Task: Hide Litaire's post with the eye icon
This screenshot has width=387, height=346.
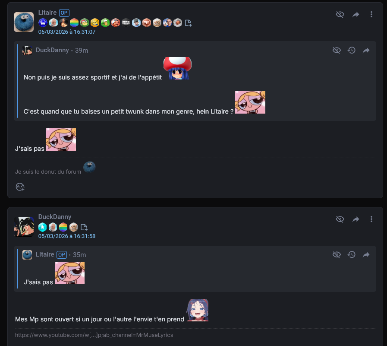Action: 340,15
